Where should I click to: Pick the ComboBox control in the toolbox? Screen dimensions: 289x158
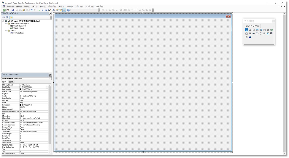[257, 30]
